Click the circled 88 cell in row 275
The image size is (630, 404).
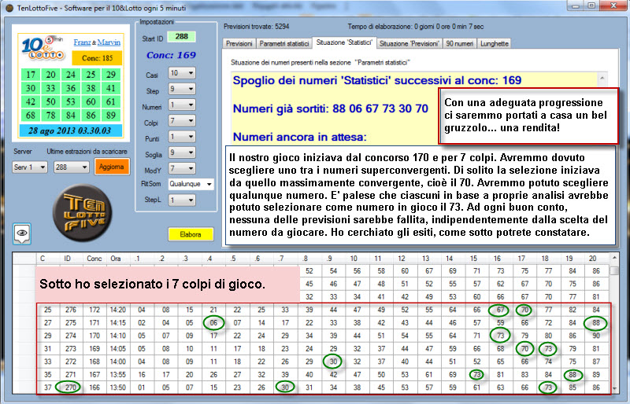coord(596,323)
